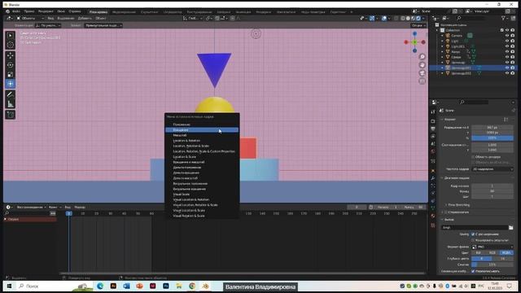Toggle camera view icon in viewport
The width and height of the screenshot is (521, 293).
click(x=422, y=72)
